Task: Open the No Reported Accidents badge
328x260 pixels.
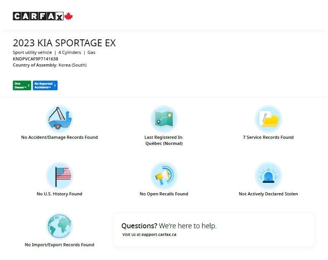Action: click(x=45, y=85)
